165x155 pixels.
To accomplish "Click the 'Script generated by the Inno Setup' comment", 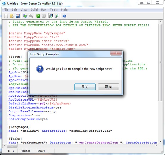I will (58, 21).
